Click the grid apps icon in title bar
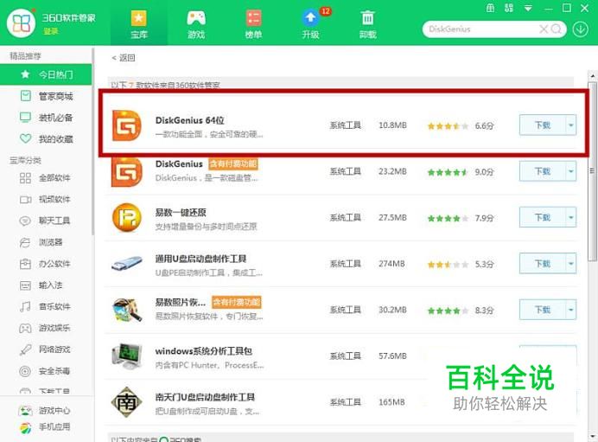This screenshot has width=598, height=442. (x=509, y=8)
